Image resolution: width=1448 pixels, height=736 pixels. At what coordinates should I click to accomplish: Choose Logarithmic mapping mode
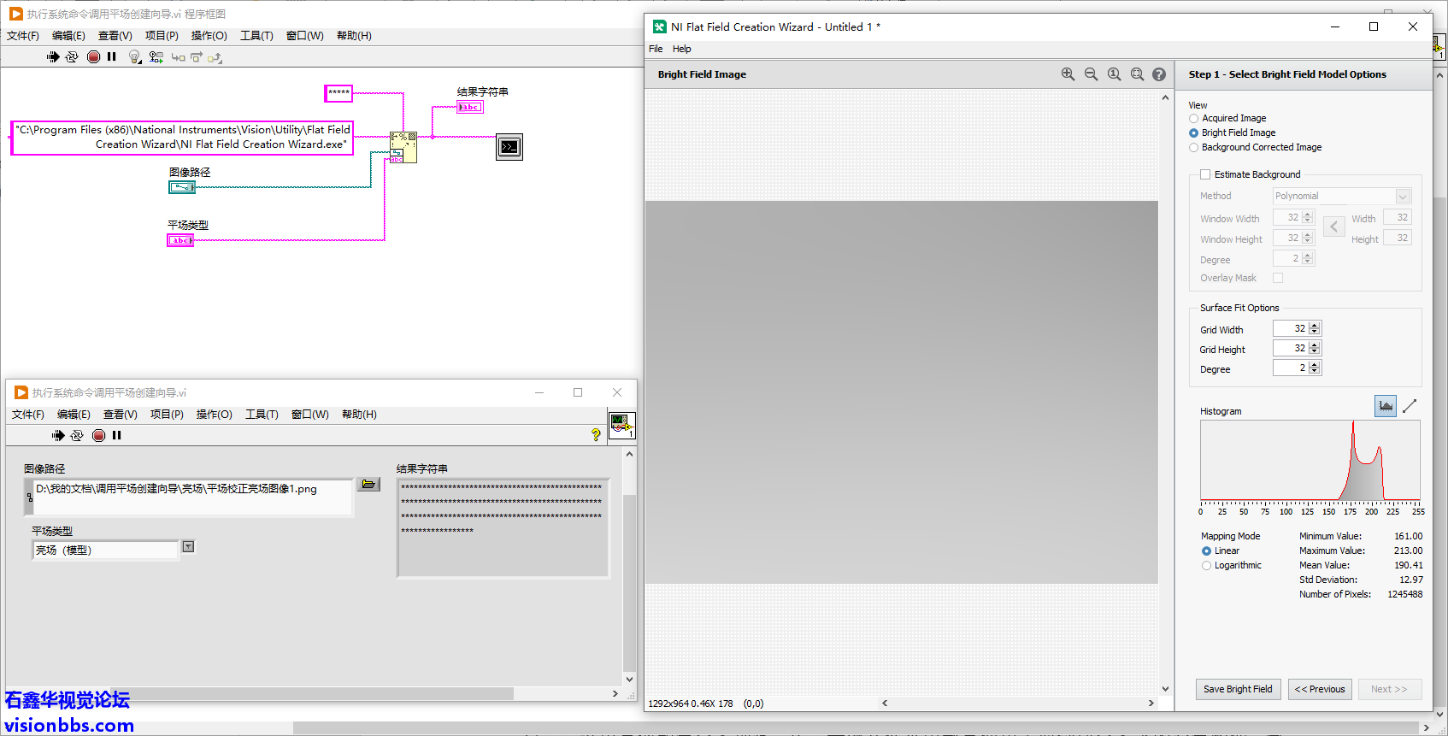click(x=1206, y=566)
